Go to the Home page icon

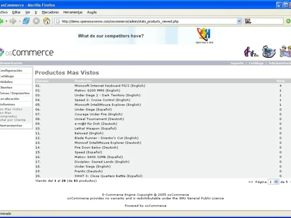(47, 21)
